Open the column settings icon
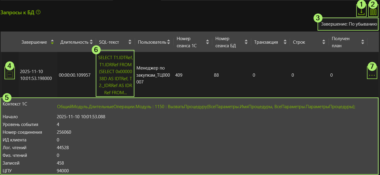Image resolution: width=380 pixels, height=175 pixels. tap(373, 12)
